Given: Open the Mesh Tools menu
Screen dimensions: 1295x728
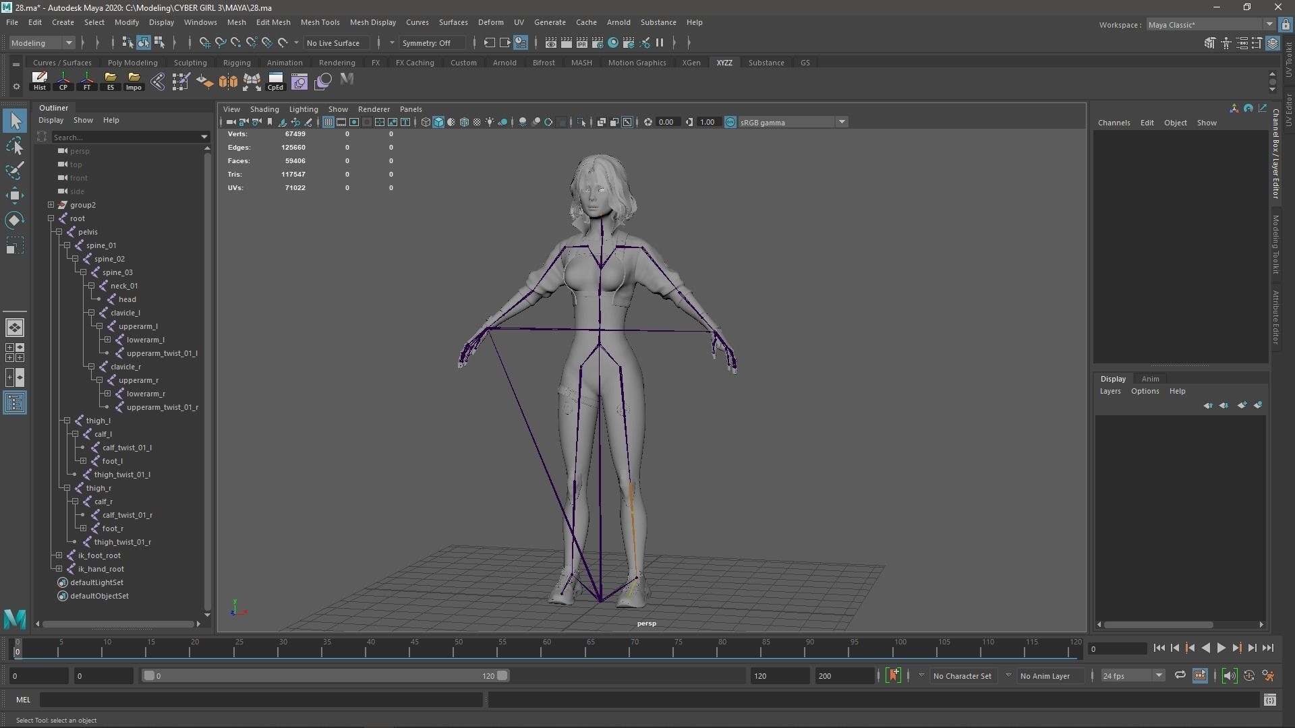Looking at the screenshot, I should coord(320,22).
